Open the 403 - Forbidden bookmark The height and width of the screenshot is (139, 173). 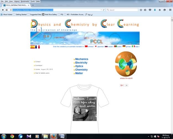point(74,14)
